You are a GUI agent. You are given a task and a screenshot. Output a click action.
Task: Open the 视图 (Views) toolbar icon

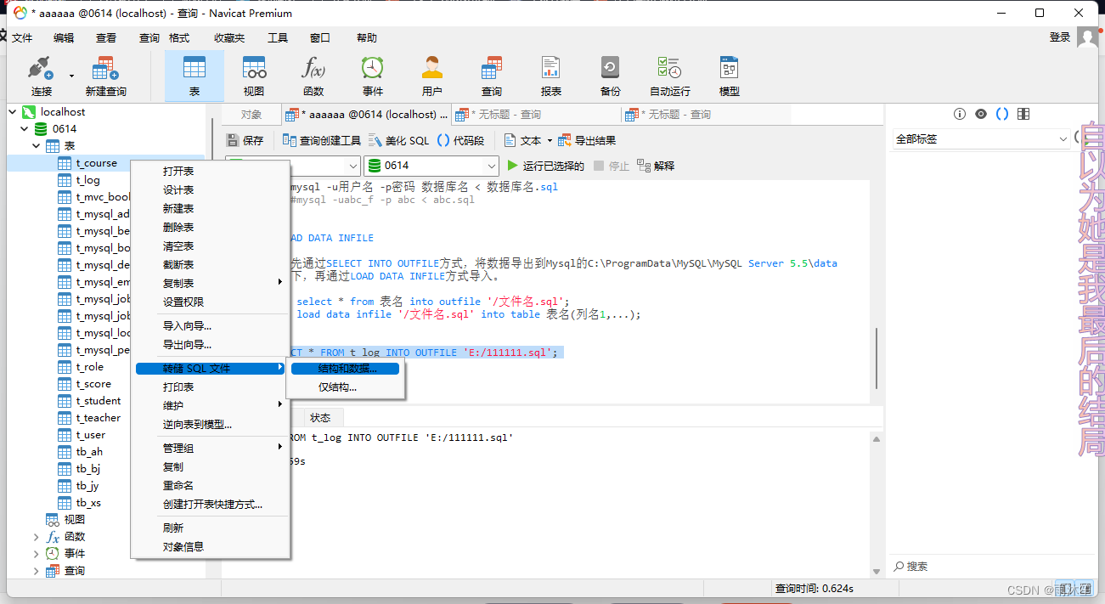coord(253,76)
